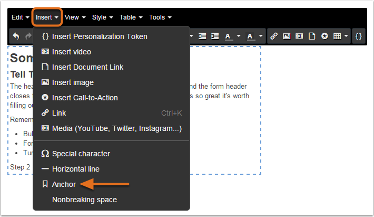Open the Tools menu
This screenshot has width=374, height=217.
(x=160, y=17)
